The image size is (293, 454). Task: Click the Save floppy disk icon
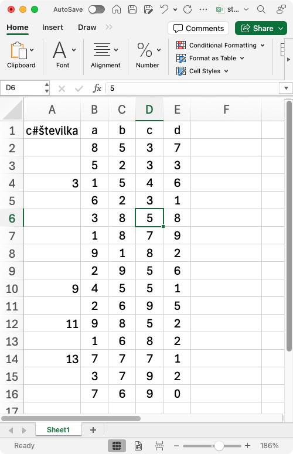tap(132, 9)
